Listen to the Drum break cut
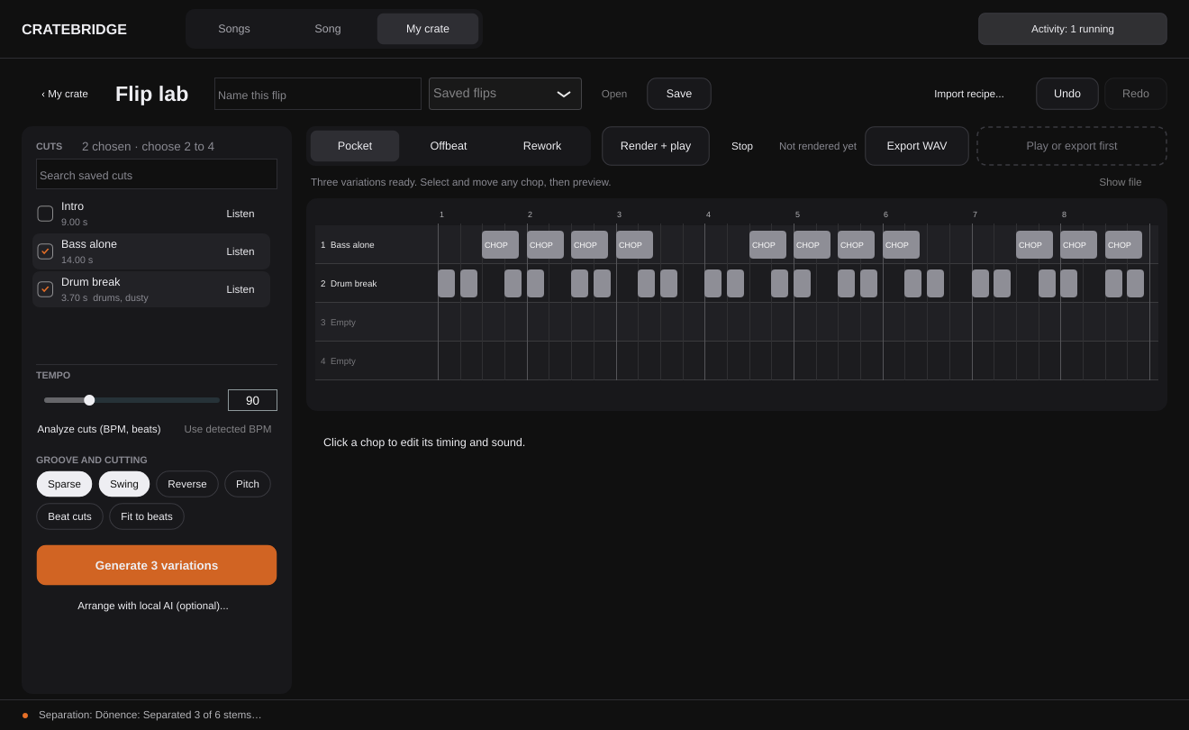The width and height of the screenshot is (1189, 730). pos(241,289)
